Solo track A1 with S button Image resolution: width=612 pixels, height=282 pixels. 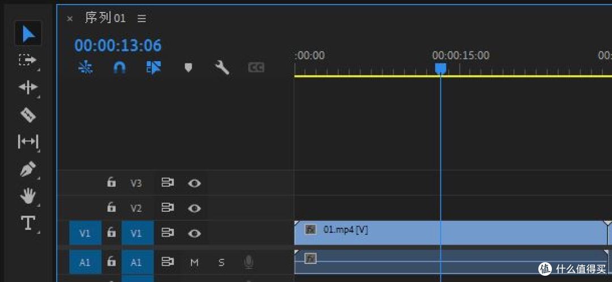pyautogui.click(x=222, y=263)
